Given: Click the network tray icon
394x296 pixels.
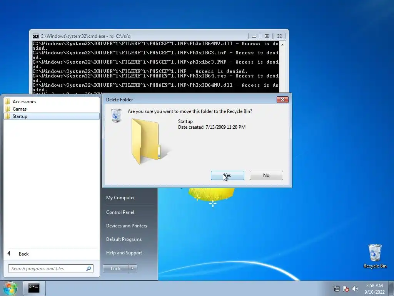Looking at the screenshot, I should 336,289.
